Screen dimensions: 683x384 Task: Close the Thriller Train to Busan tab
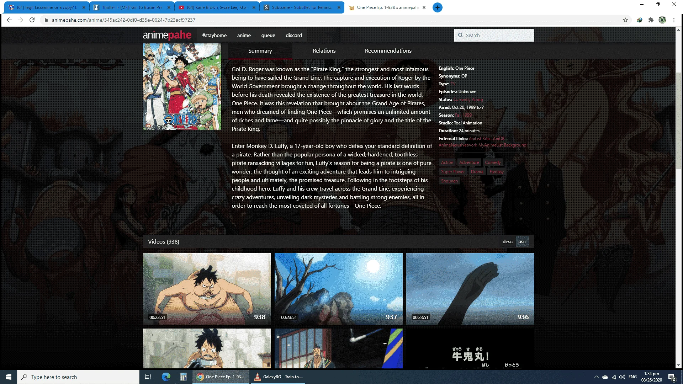coord(169,7)
